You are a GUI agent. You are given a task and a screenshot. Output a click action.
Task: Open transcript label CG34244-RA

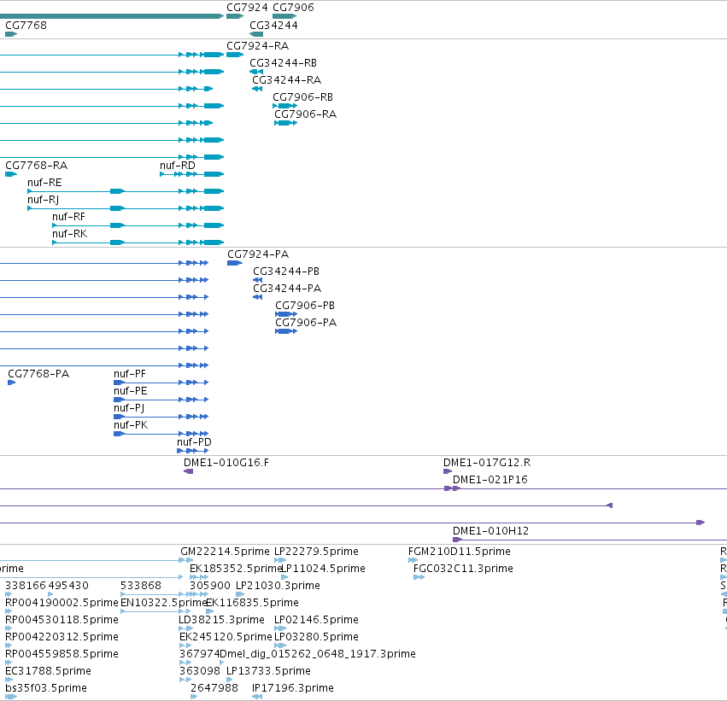[x=286, y=80]
